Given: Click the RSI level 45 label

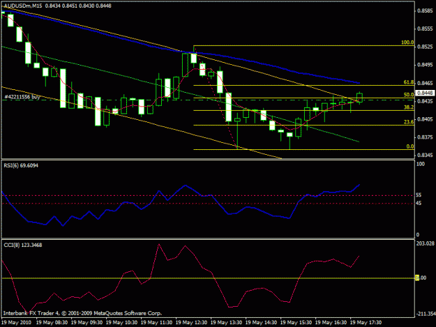Looking at the screenshot, I should [x=419, y=204].
